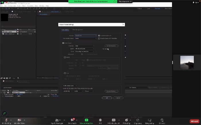Open the File menu

[x=2, y=6]
